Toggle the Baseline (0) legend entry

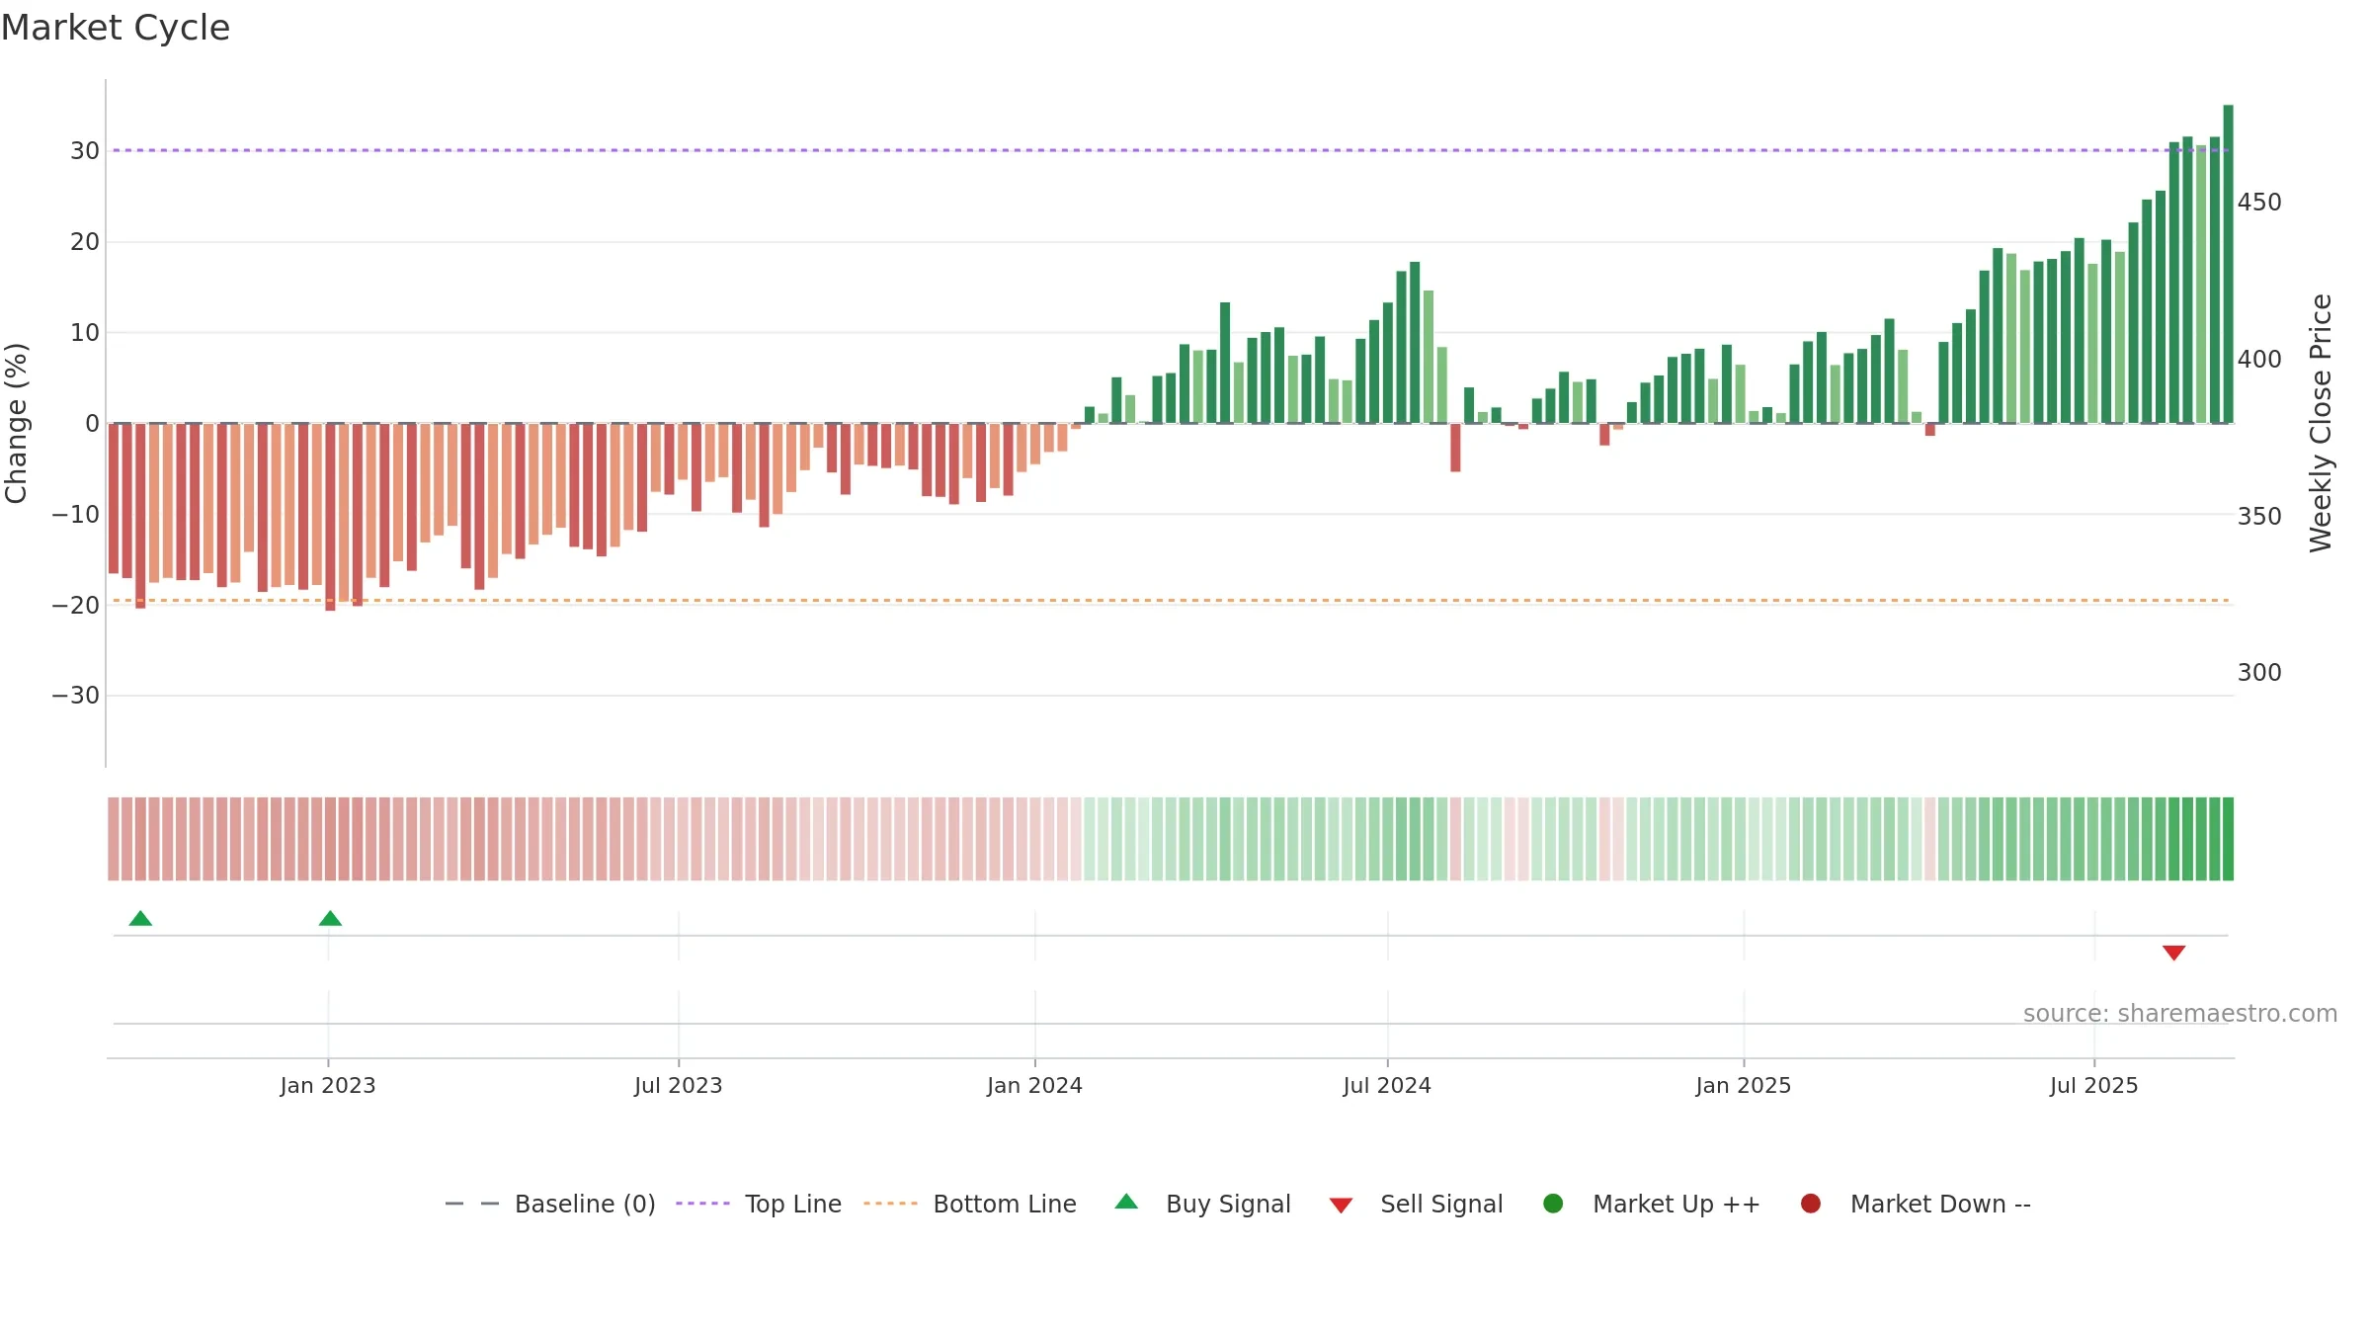click(550, 1204)
